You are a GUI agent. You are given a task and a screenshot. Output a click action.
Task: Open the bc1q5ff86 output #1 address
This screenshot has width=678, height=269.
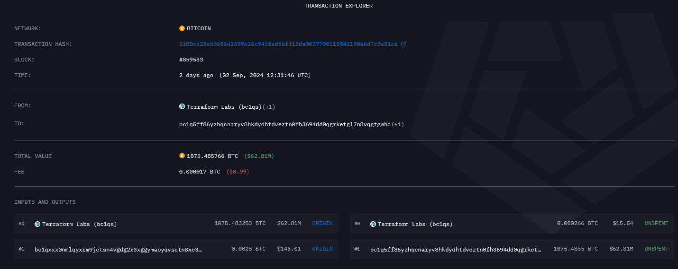pos(455,249)
